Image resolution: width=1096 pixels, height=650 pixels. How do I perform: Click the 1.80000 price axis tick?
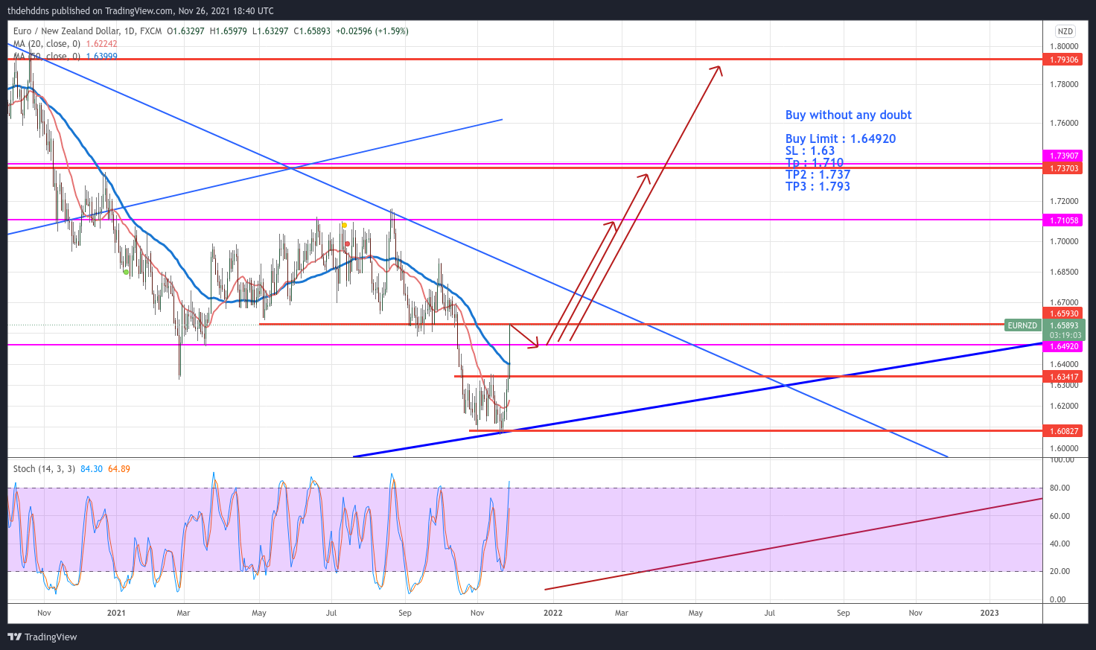click(1064, 46)
